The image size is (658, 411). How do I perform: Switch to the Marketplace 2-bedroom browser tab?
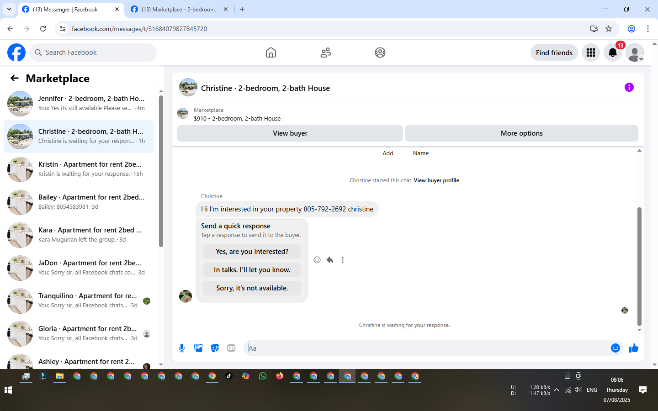[x=178, y=9]
